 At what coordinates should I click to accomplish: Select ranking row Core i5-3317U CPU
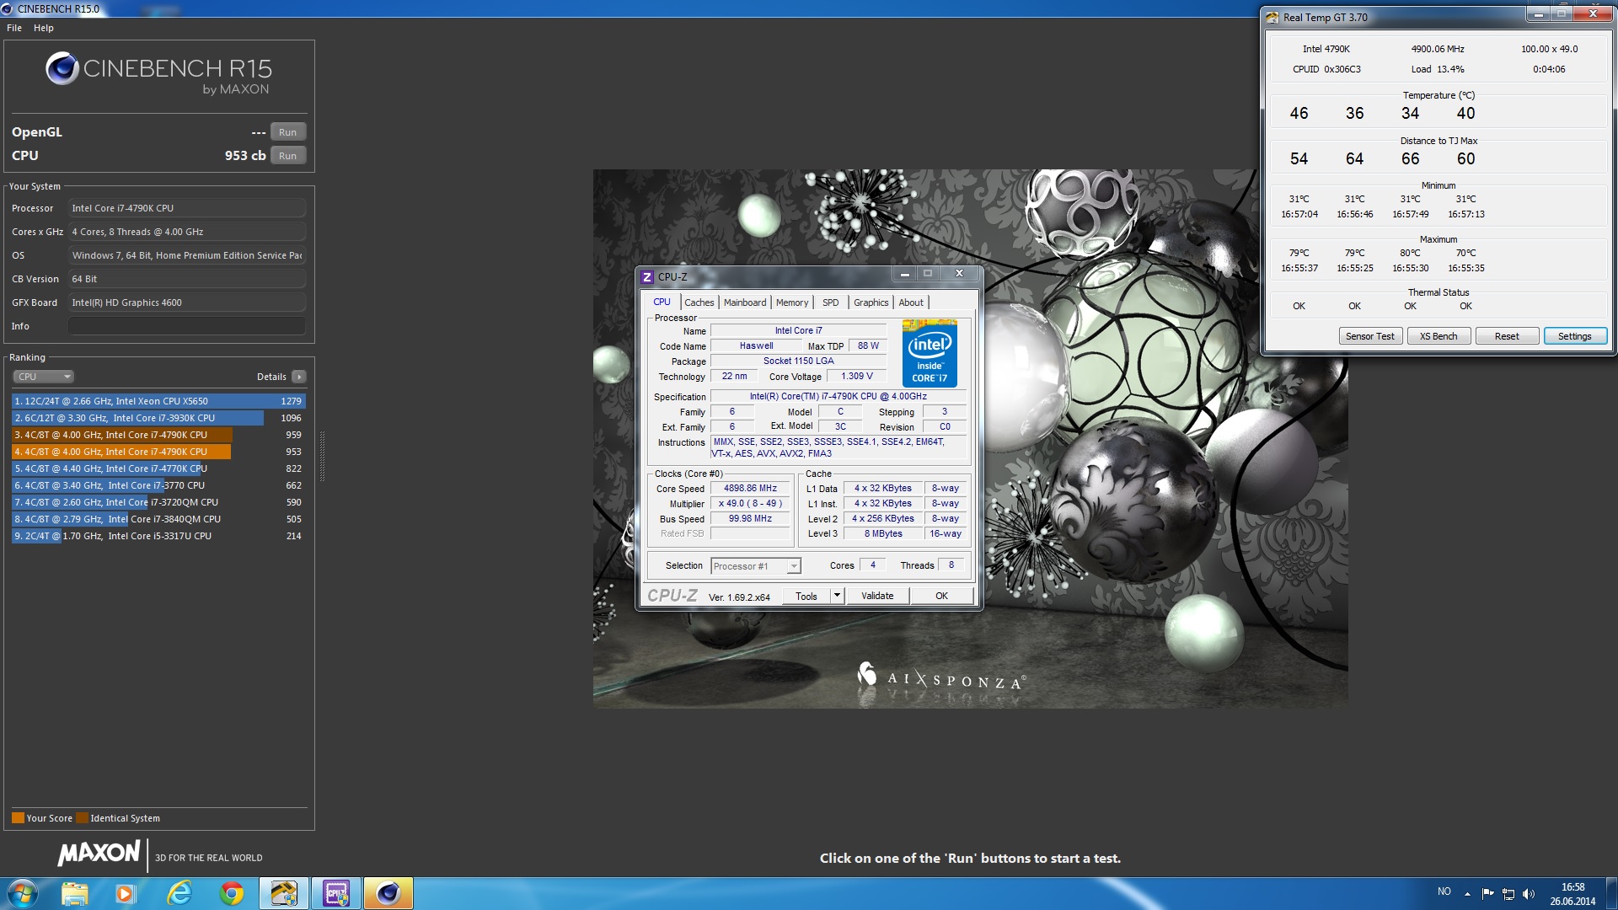click(158, 536)
